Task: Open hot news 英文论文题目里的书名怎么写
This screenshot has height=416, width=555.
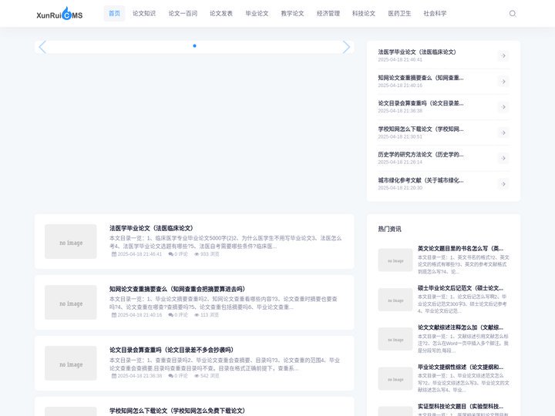Action: [460, 248]
